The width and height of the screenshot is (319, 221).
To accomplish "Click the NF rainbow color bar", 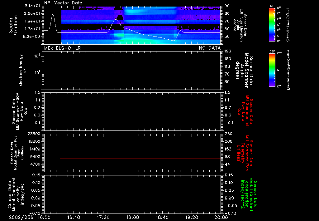I will tap(272, 25).
